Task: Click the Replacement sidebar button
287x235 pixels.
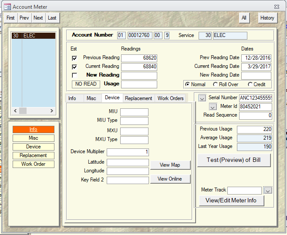Action: tap(34, 155)
